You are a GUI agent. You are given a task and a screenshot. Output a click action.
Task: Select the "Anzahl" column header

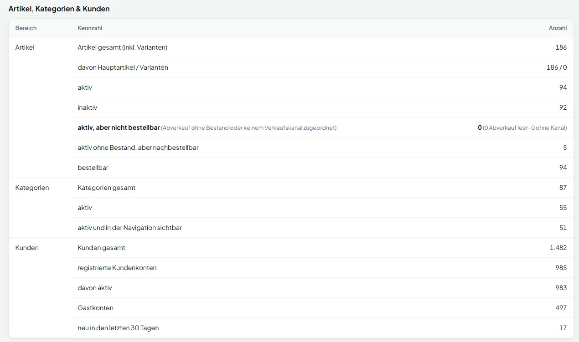click(x=558, y=28)
